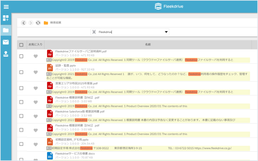Click PDF icon of Fleekdrive Salesforce版 概要説明書
Viewport: 258px width, 161px height.
pos(50,114)
